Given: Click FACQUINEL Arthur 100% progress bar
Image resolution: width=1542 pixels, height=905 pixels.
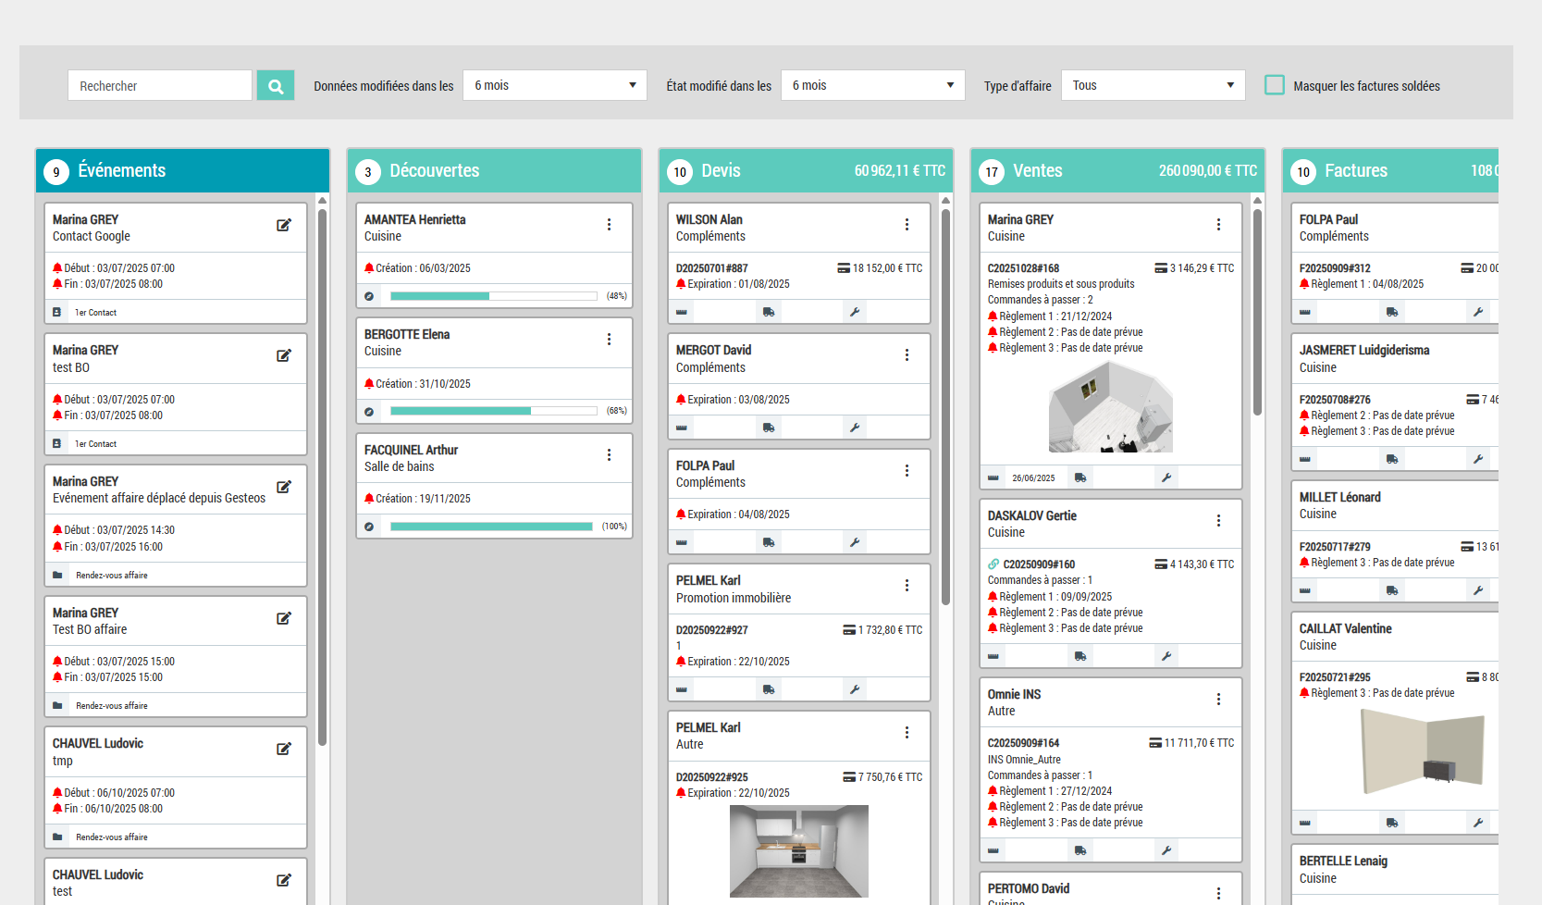Looking at the screenshot, I should (x=491, y=527).
